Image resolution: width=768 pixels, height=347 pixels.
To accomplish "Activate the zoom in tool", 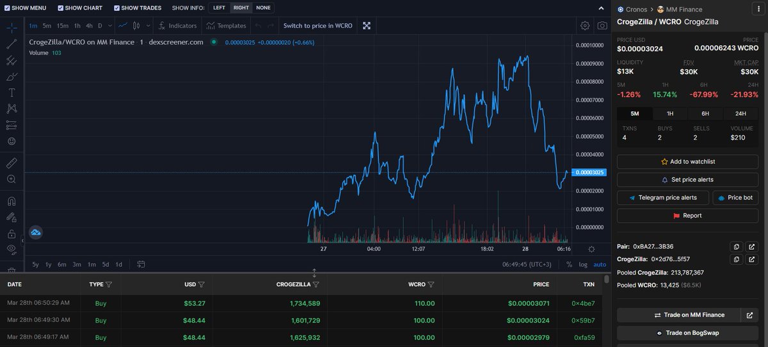I will [x=12, y=179].
